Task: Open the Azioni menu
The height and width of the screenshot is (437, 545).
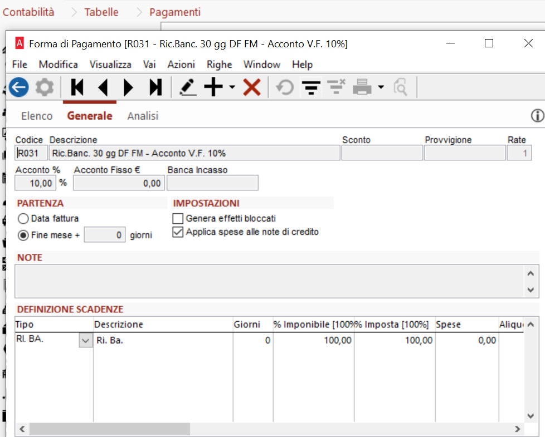Action: 181,65
